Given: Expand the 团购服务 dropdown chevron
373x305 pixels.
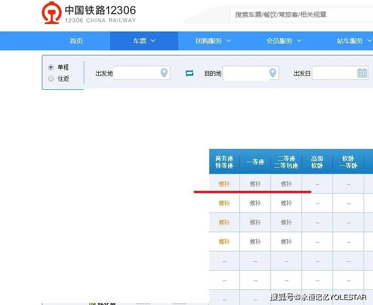Looking at the screenshot, I should [229, 41].
